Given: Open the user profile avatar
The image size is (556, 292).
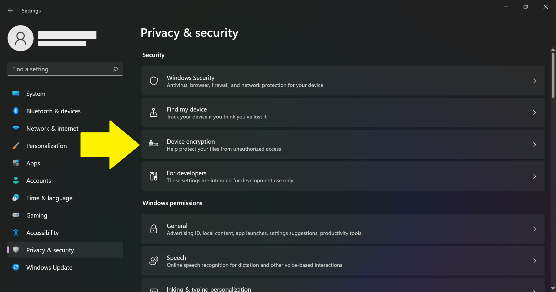Looking at the screenshot, I should point(20,38).
